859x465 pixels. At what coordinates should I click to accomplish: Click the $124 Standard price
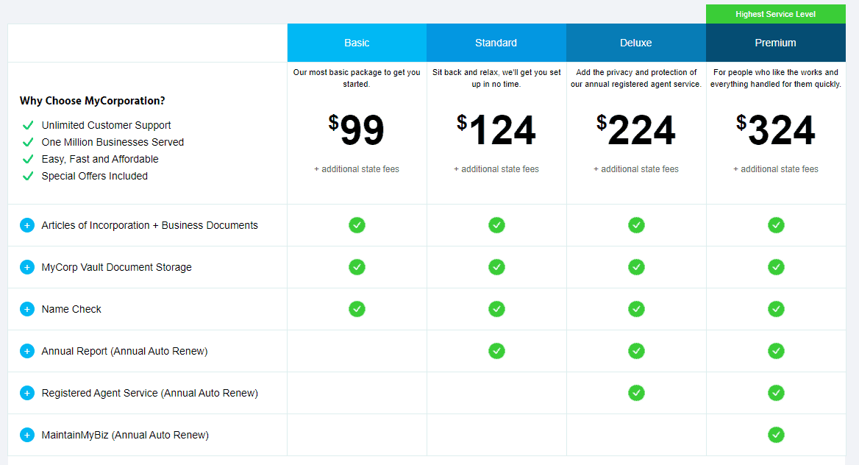pyautogui.click(x=496, y=130)
